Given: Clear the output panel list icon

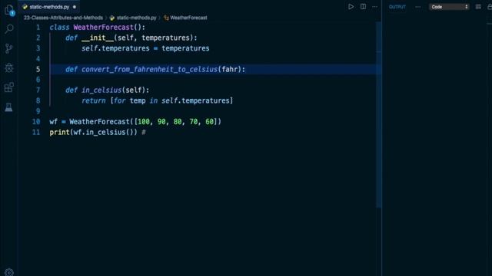Looking at the screenshot, I should pos(478,7).
